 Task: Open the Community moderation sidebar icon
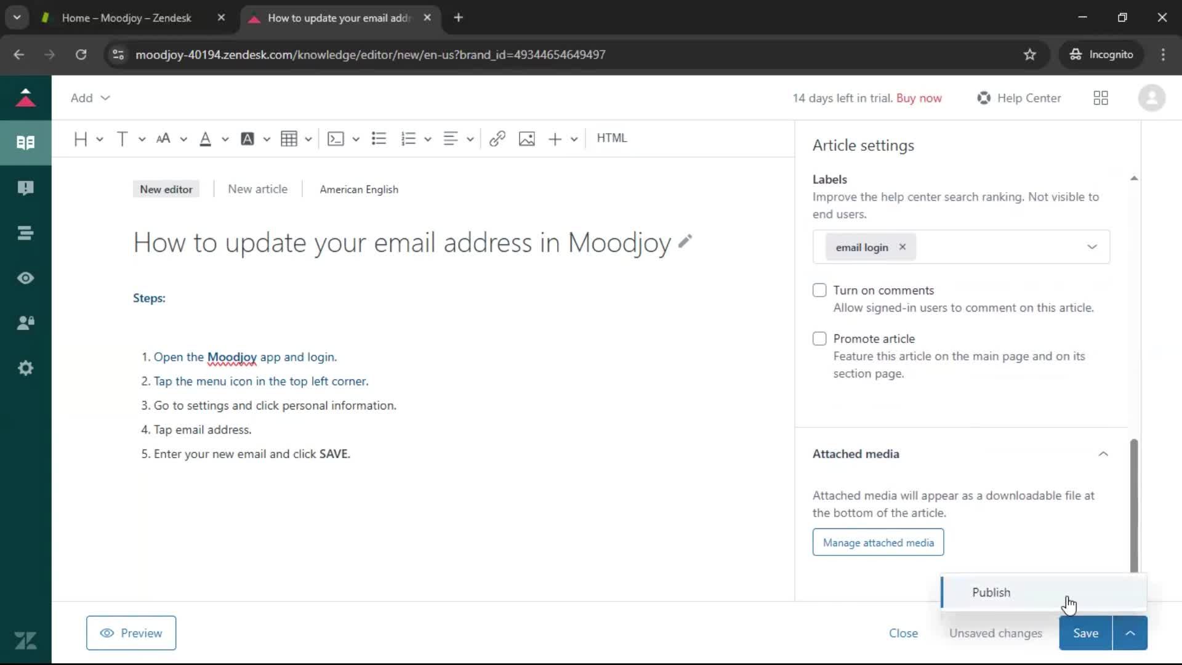(25, 188)
